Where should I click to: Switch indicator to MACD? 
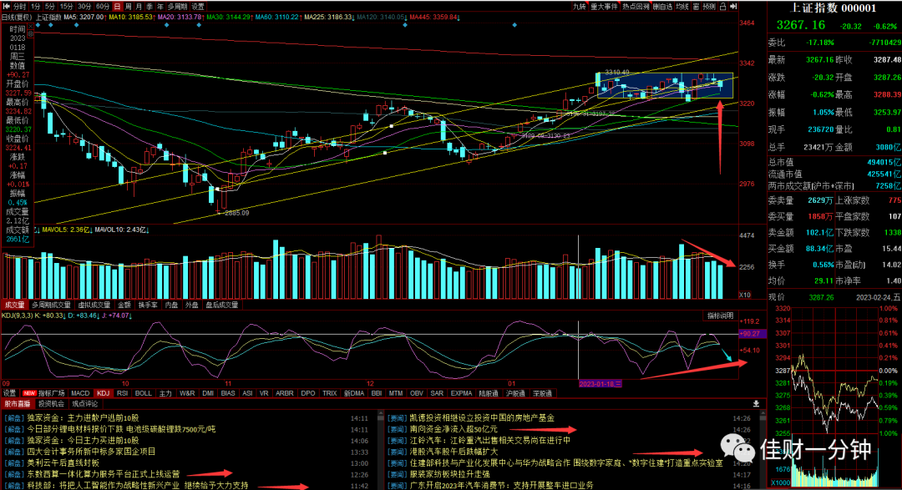point(80,393)
